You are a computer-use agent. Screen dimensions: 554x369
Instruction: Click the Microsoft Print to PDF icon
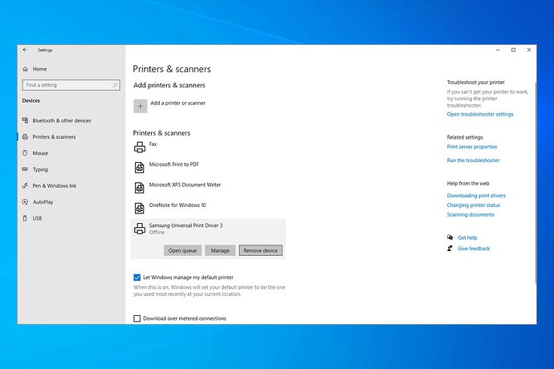[140, 168]
